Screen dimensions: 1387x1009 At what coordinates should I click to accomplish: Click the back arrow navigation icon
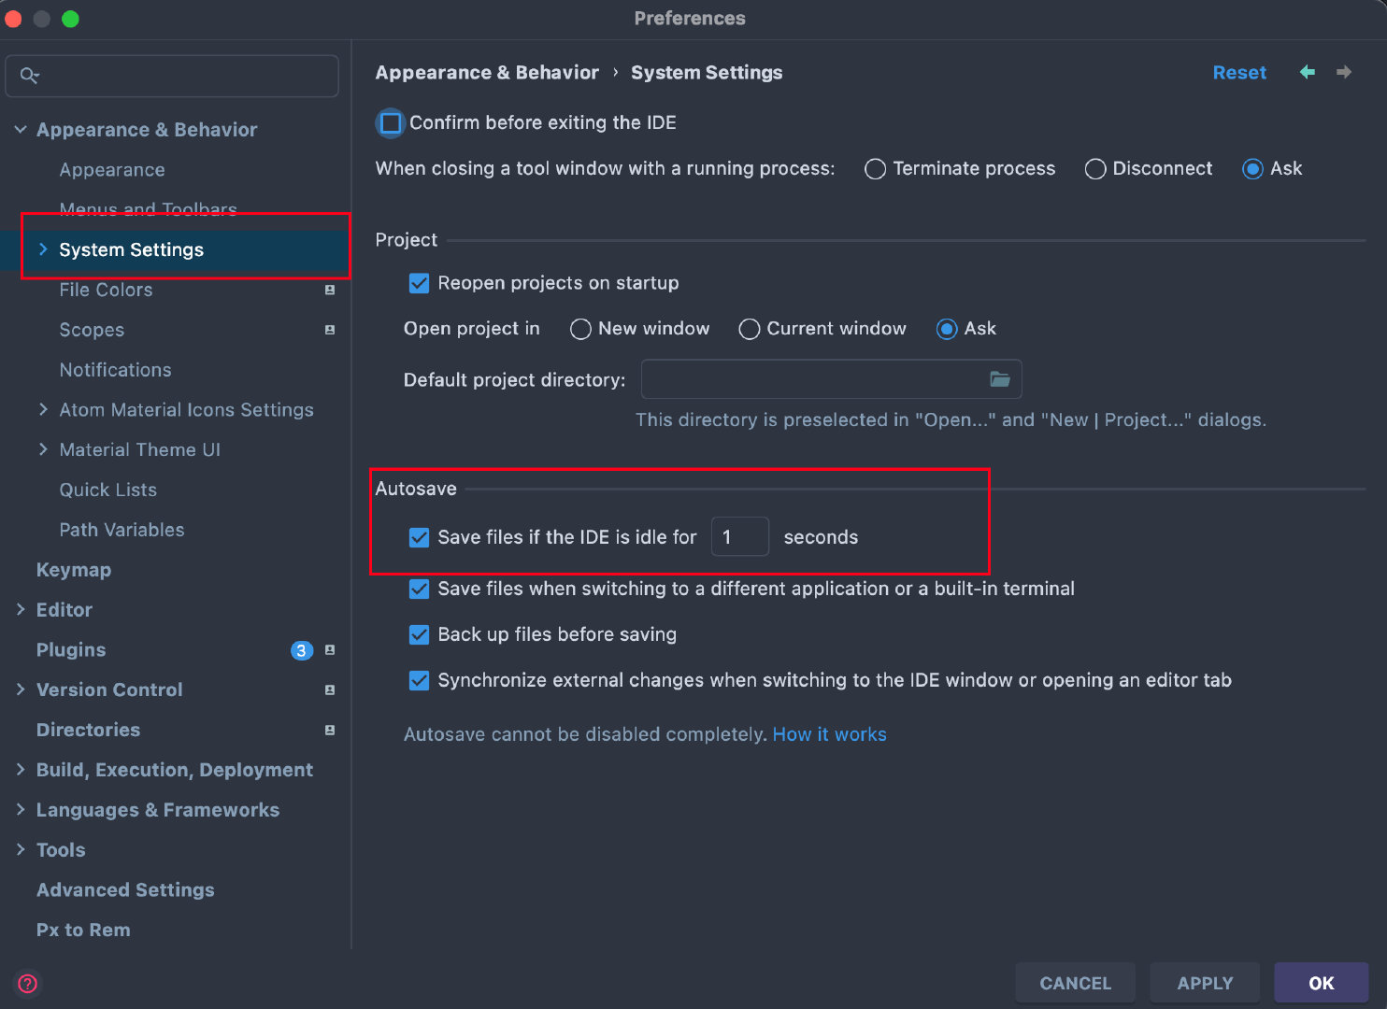click(1308, 72)
